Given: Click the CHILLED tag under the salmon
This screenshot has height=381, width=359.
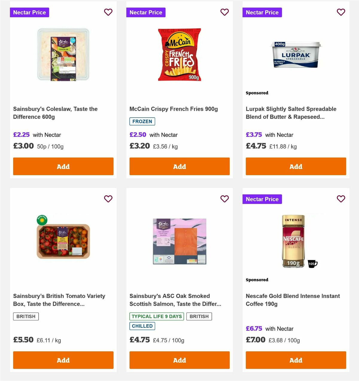Looking at the screenshot, I should [142, 326].
